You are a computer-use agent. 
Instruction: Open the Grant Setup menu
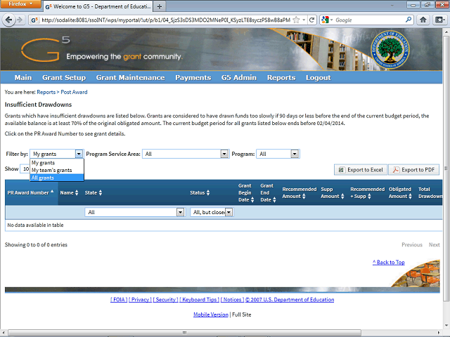(64, 78)
